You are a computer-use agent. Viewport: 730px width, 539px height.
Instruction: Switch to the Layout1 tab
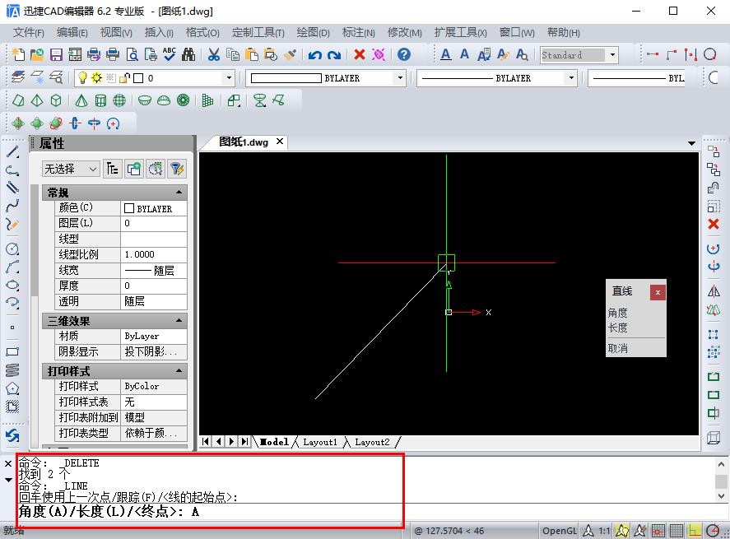coord(320,442)
